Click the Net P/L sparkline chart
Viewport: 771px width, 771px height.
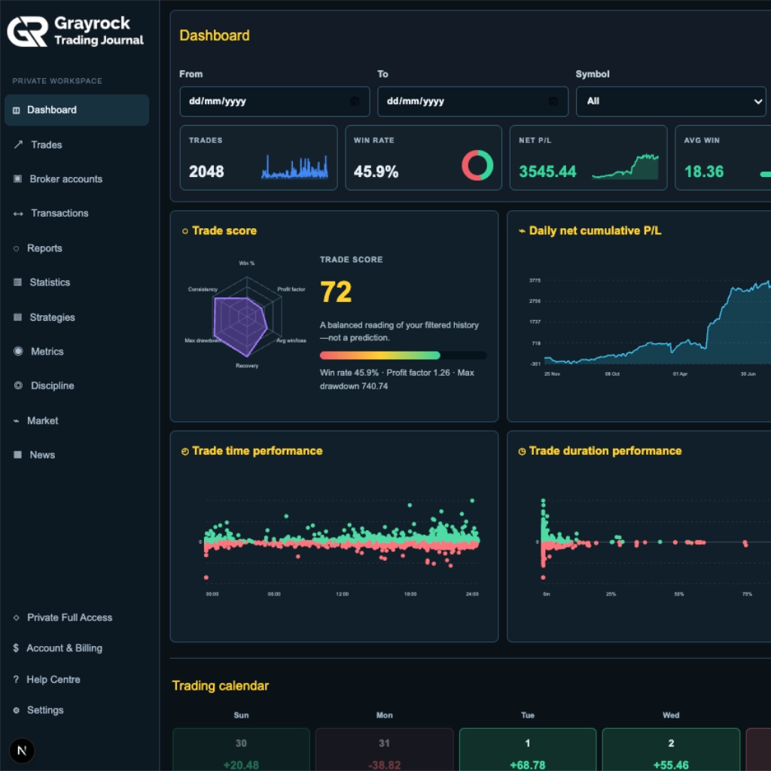click(625, 166)
